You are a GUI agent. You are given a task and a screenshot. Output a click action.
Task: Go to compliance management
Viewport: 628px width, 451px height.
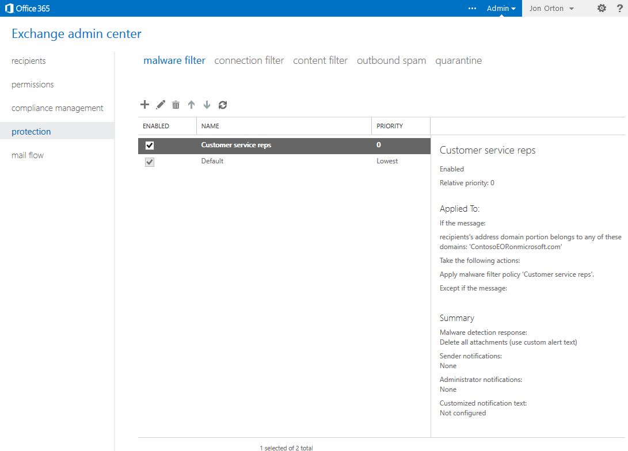tap(57, 108)
